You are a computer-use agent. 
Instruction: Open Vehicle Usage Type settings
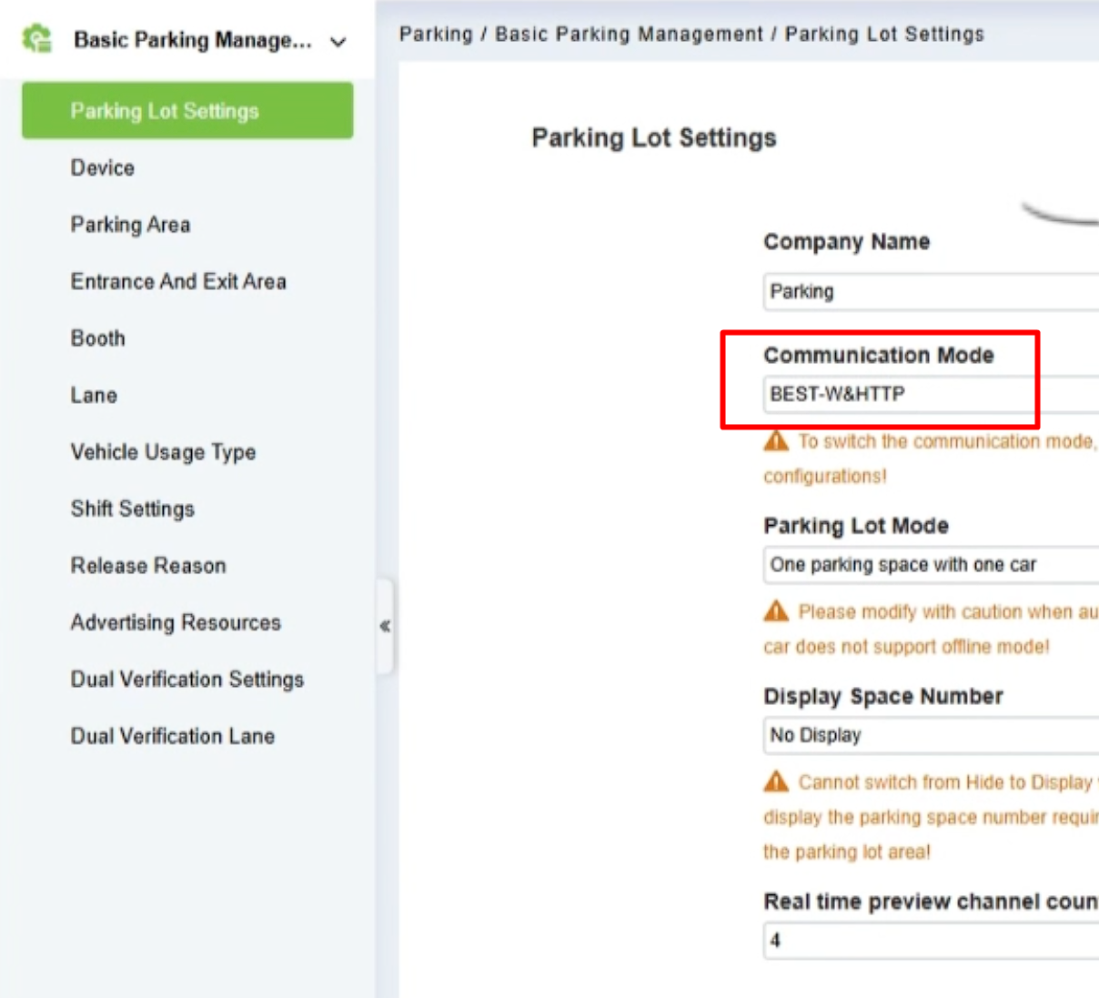coord(164,452)
